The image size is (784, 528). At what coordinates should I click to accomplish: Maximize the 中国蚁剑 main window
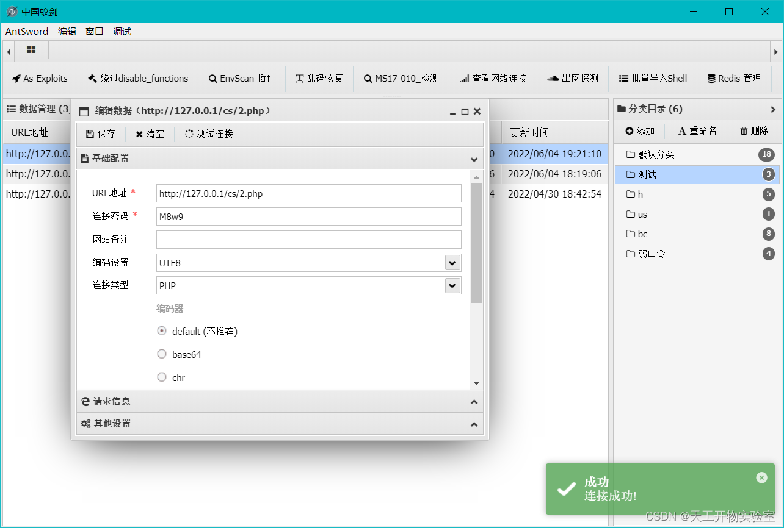729,12
